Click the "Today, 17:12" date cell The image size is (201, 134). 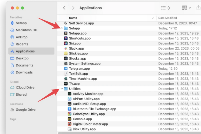[167, 28]
